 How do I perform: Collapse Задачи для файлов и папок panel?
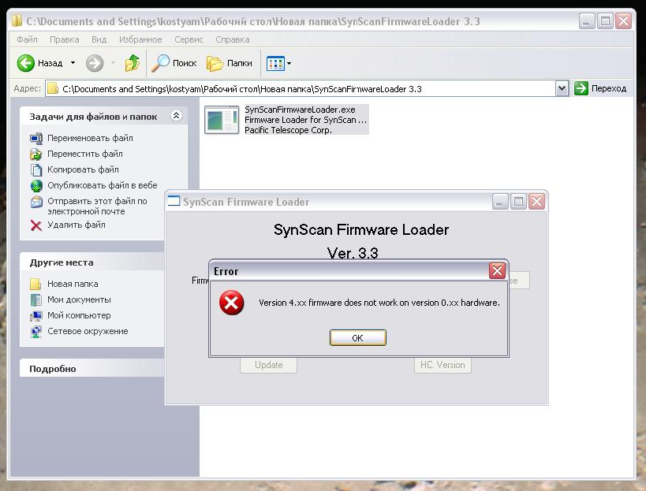click(177, 116)
